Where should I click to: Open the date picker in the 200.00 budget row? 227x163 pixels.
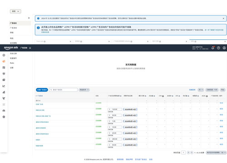(x=130, y=139)
